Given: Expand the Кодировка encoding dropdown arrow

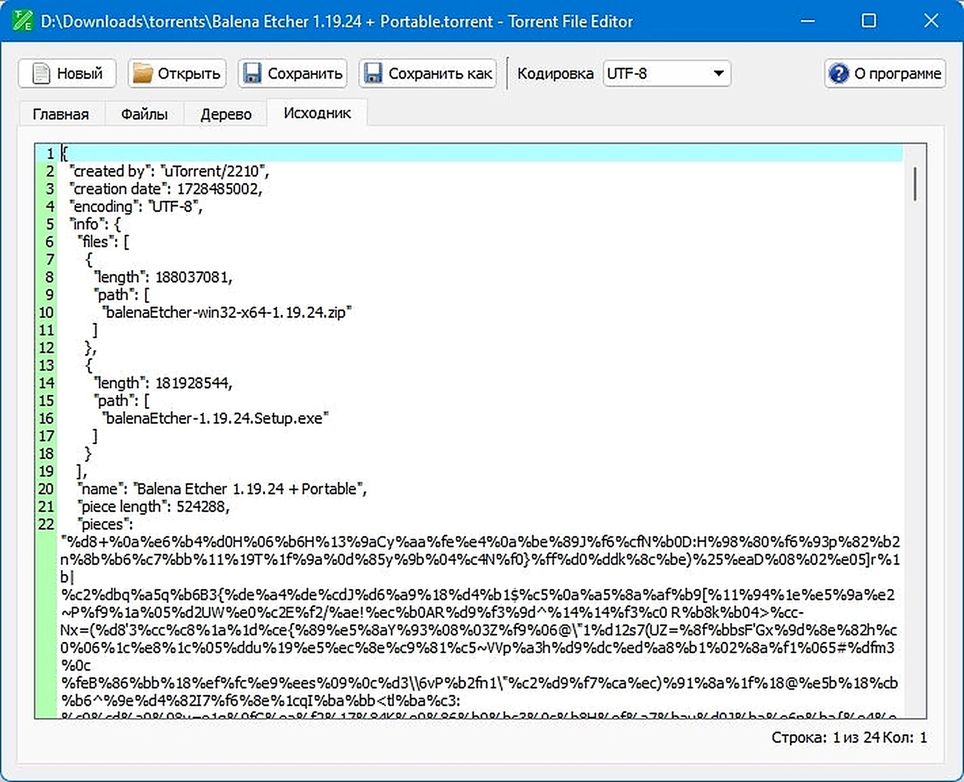Looking at the screenshot, I should tap(719, 73).
